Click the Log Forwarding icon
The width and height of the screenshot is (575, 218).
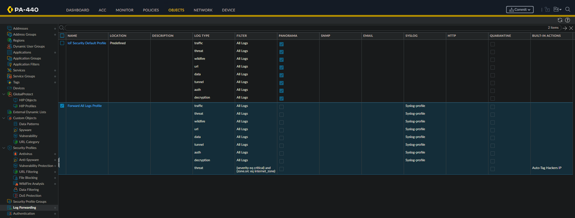(10, 208)
